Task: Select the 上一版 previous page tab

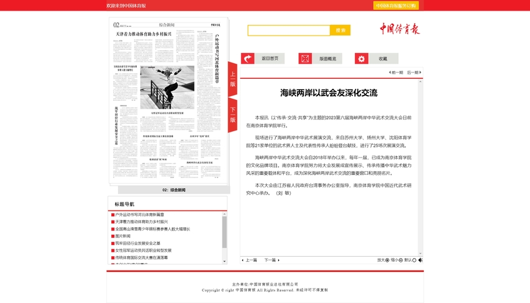Action: pyautogui.click(x=232, y=79)
